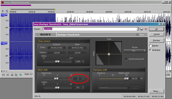Save the preset with the floppy disk icon
172x99 pixels.
point(142,29)
